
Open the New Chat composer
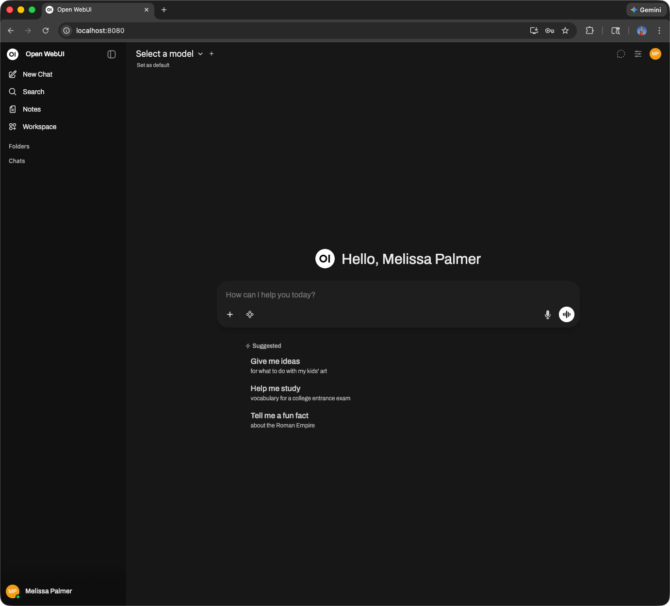click(x=37, y=74)
